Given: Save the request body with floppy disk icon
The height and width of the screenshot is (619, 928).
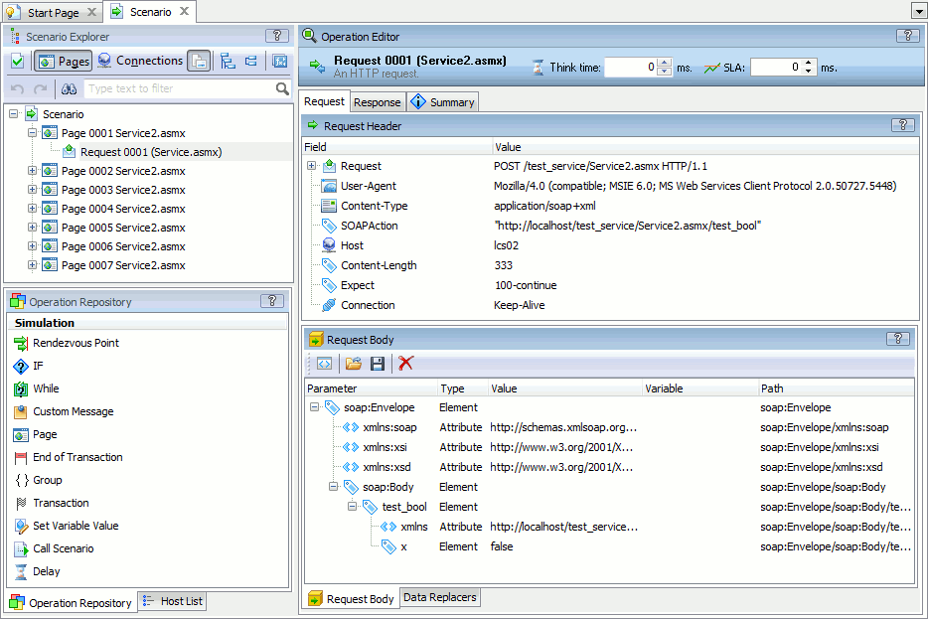Looking at the screenshot, I should (378, 364).
